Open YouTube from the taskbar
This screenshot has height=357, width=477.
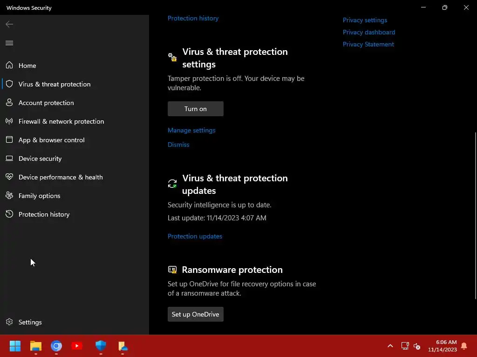[x=77, y=346]
